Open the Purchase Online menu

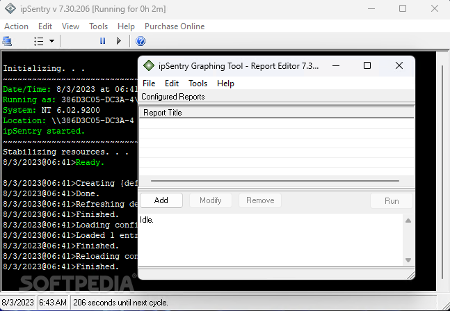pos(175,26)
